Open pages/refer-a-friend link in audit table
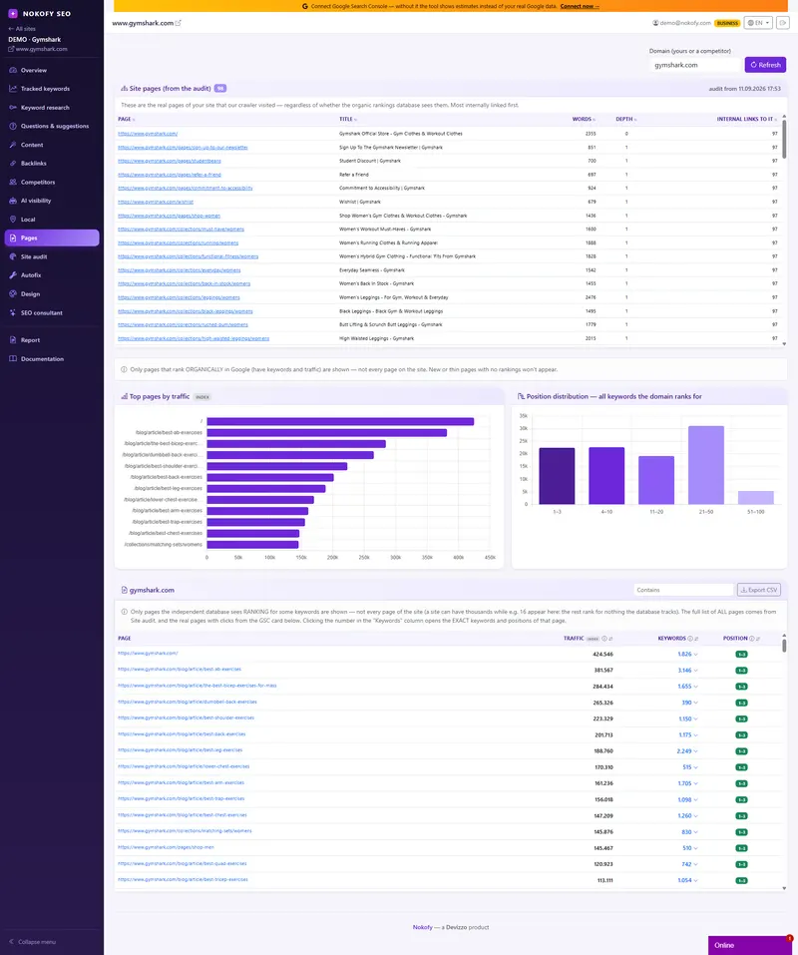The width and height of the screenshot is (798, 955). pos(170,175)
